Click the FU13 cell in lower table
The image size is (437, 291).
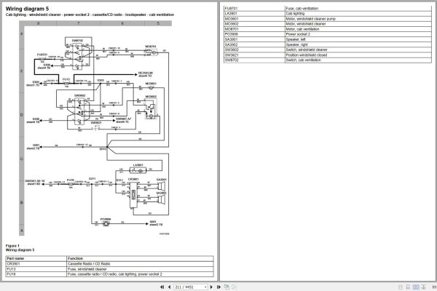[x=36, y=269]
